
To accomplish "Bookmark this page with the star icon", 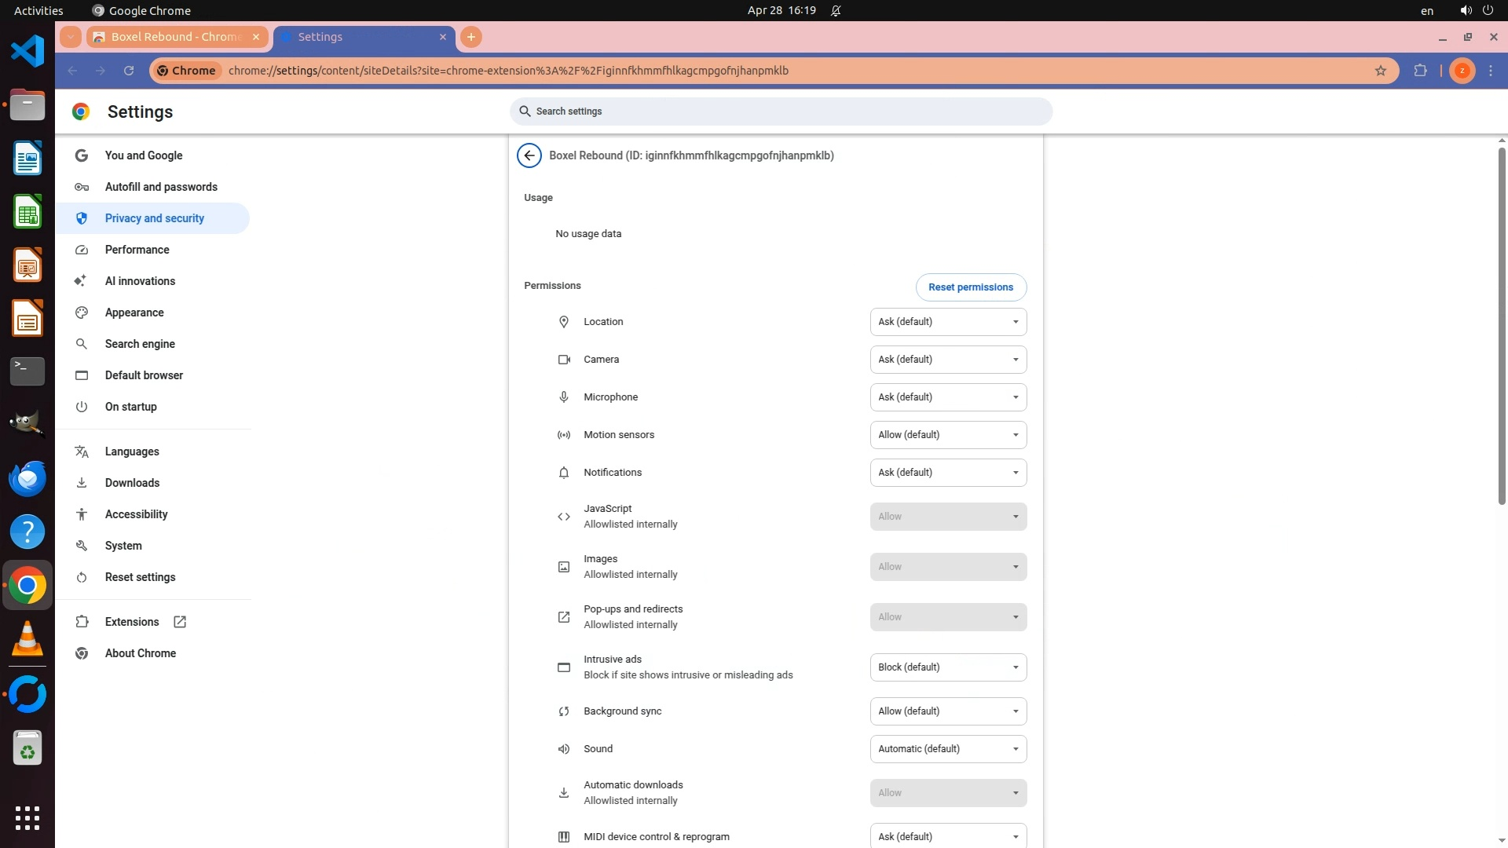I will 1381,71.
